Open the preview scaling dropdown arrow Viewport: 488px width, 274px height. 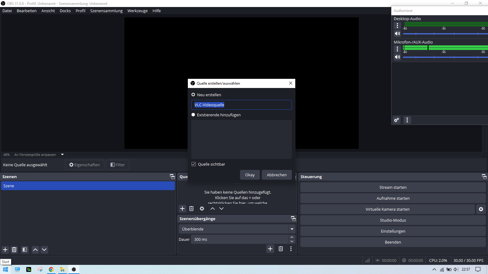click(x=62, y=155)
